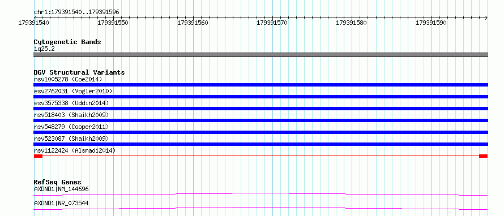Collapse the DGV Structural Variants track title
This screenshot has height=216, width=504.
click(79, 72)
